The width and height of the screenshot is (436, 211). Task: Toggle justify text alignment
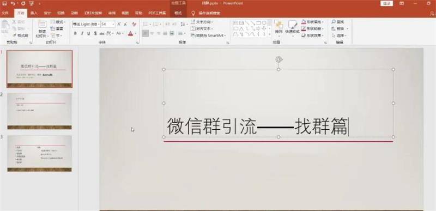pyautogui.click(x=165, y=33)
